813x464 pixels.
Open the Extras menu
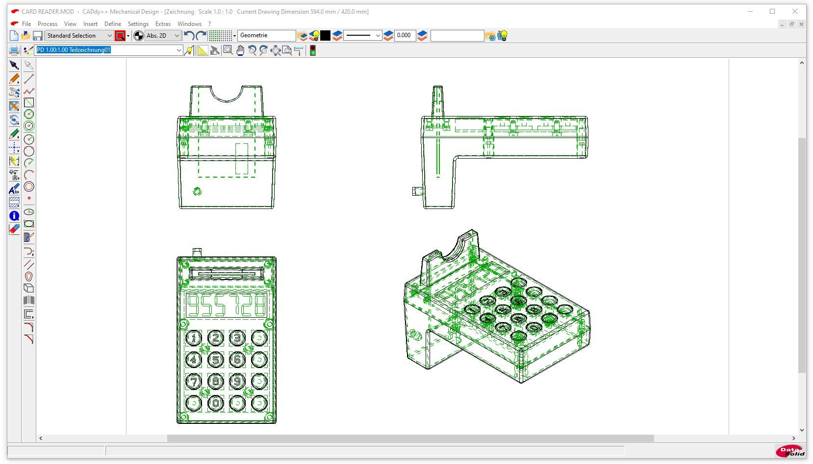[163, 24]
